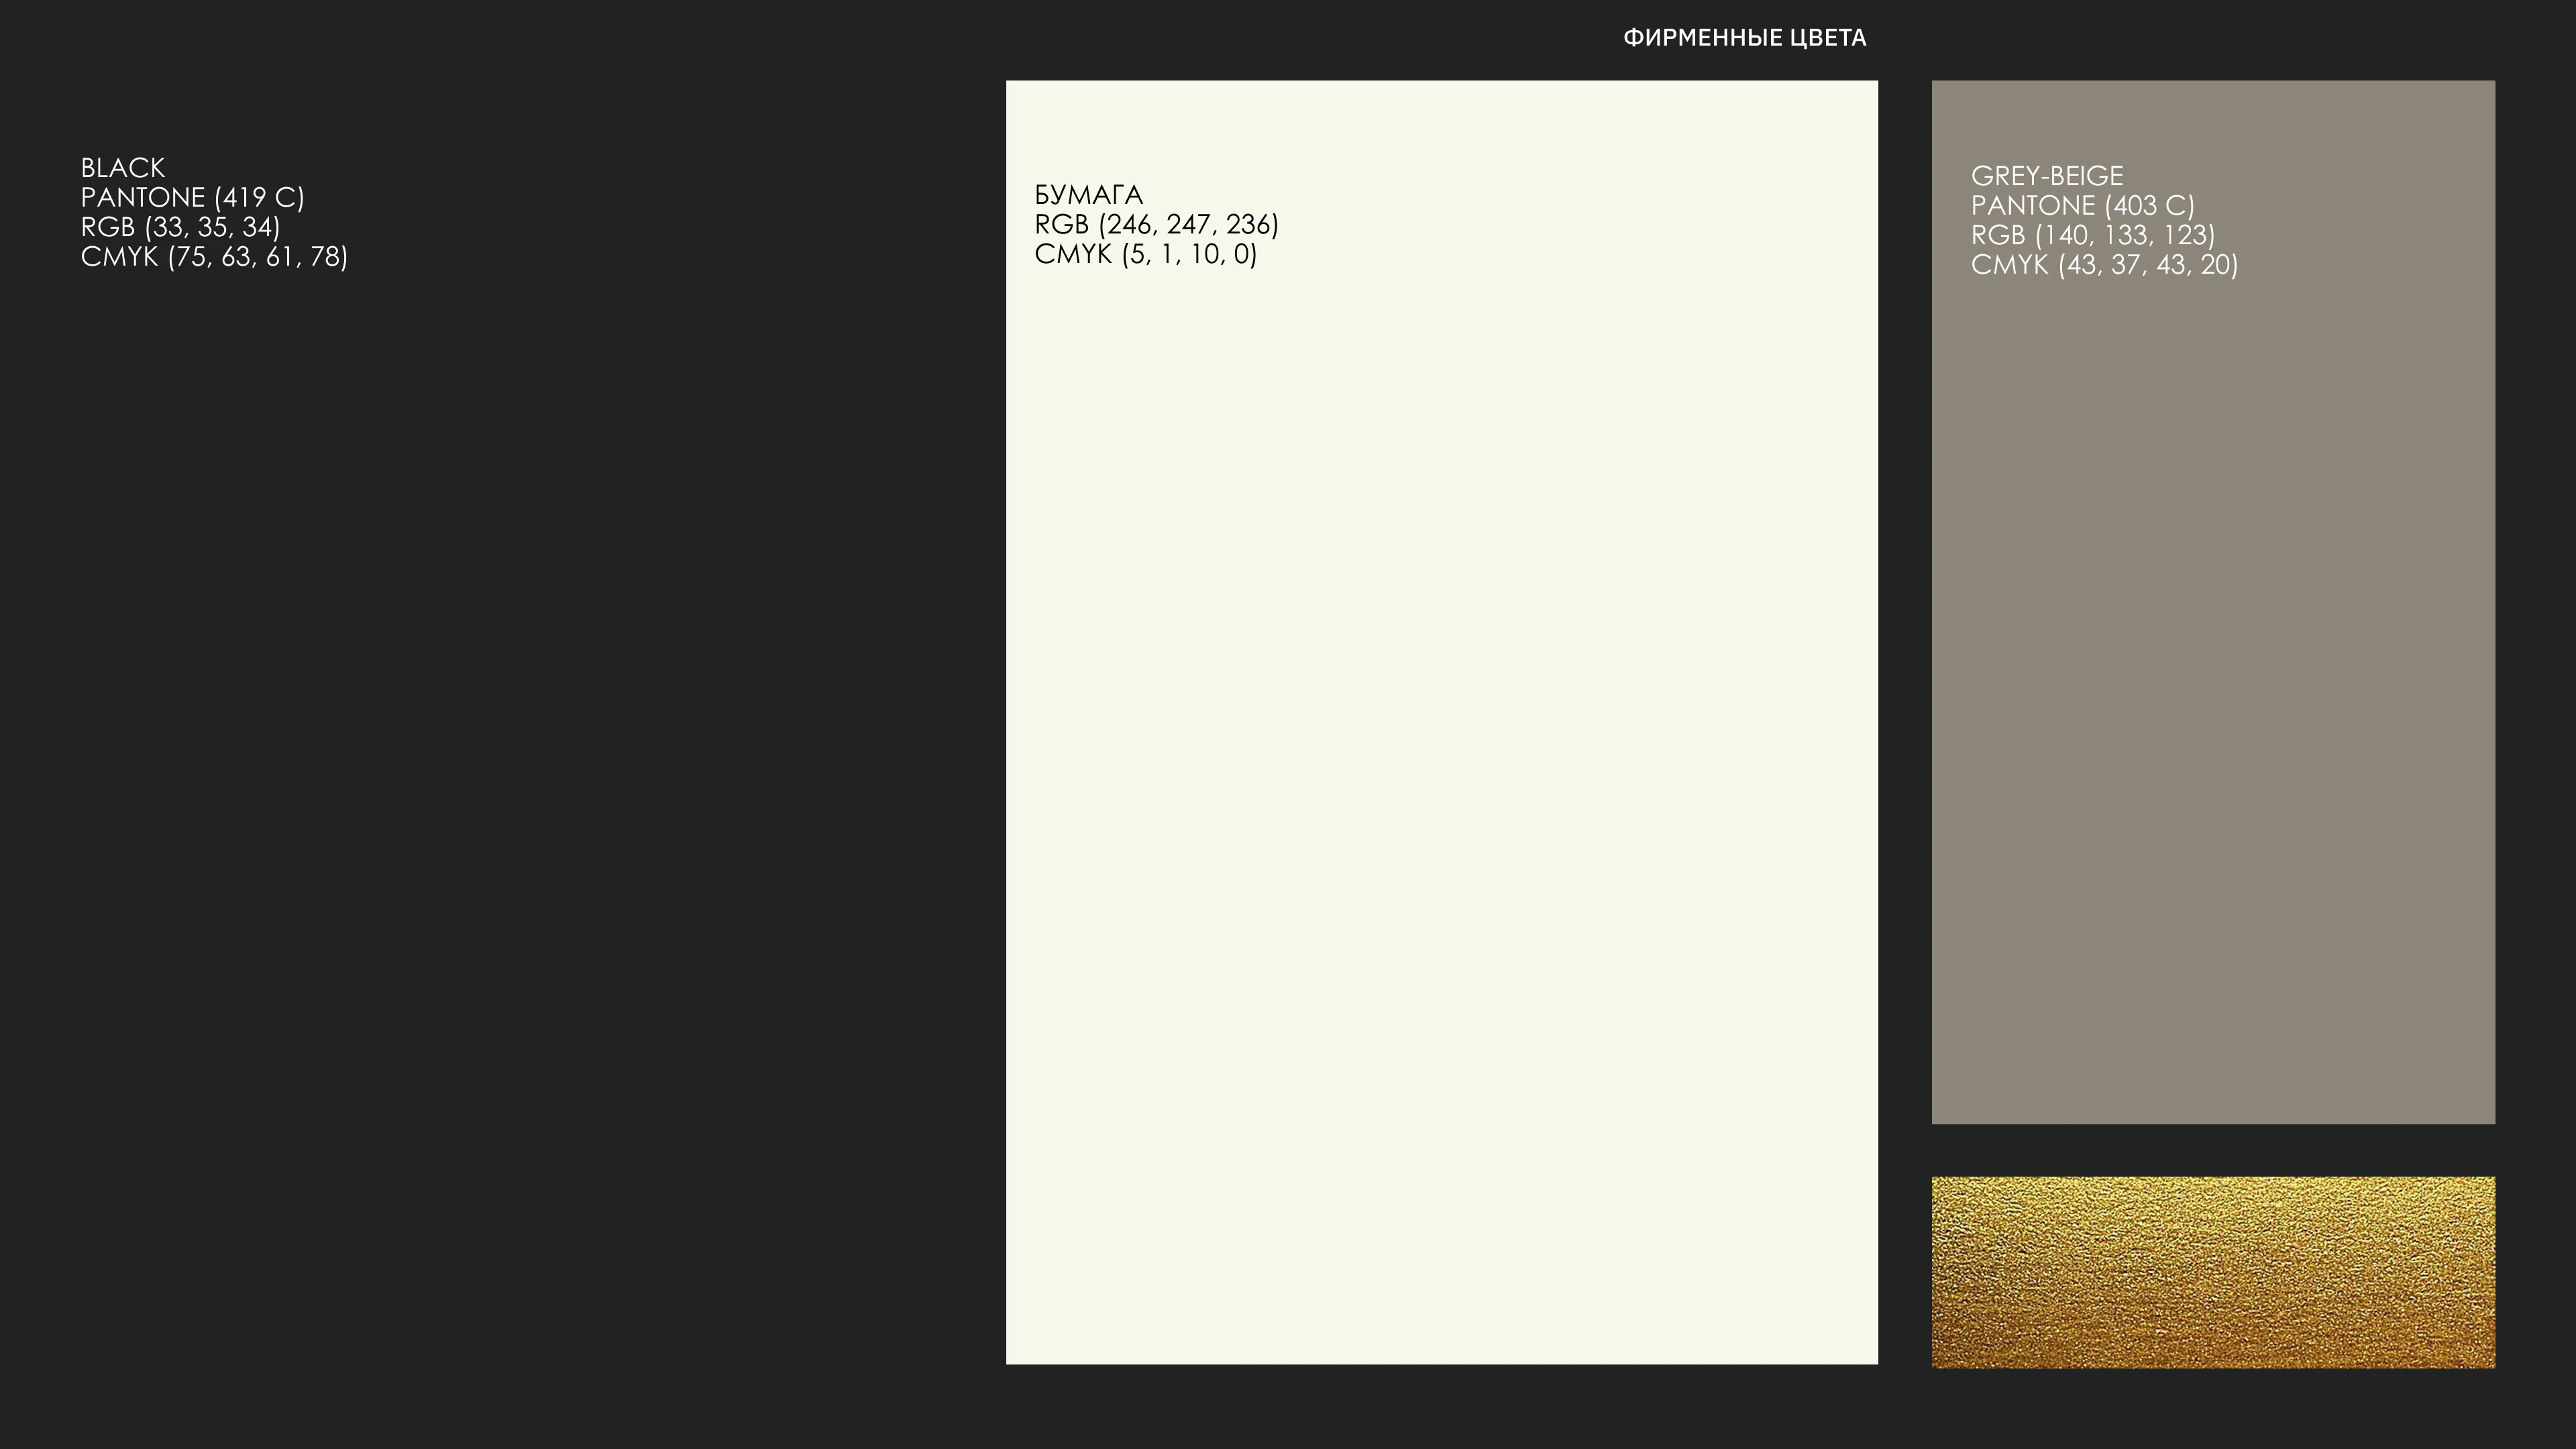Click the dark gap between grey-beige and gold swatches
Viewport: 2576px width, 1449px height.
point(2212,1150)
